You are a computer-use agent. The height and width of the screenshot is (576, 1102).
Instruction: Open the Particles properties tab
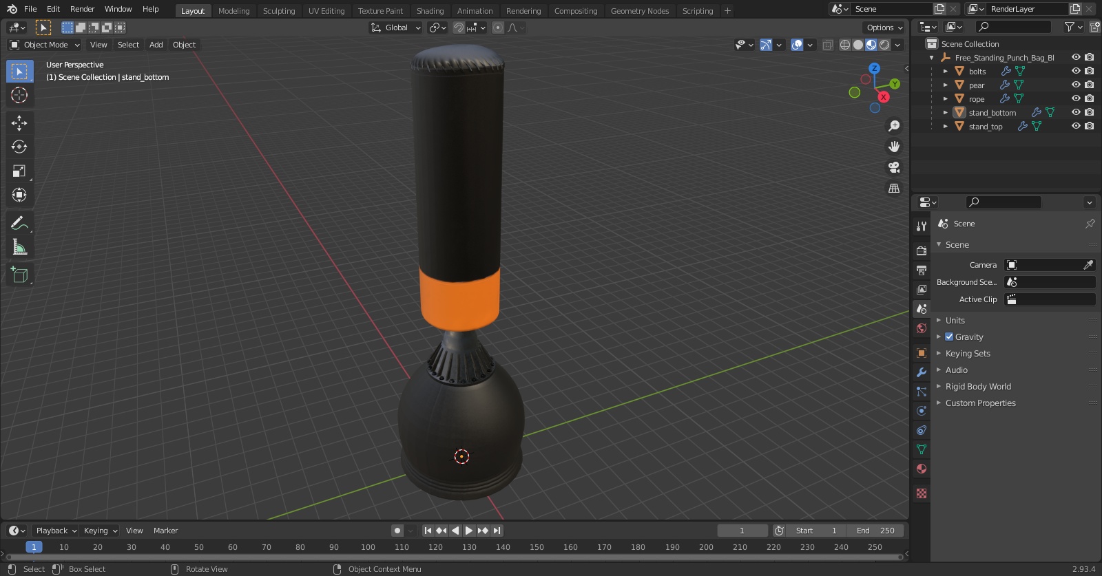point(922,392)
